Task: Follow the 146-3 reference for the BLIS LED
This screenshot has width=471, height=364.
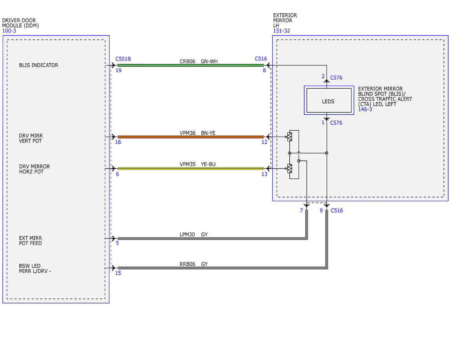Action: pos(365,109)
